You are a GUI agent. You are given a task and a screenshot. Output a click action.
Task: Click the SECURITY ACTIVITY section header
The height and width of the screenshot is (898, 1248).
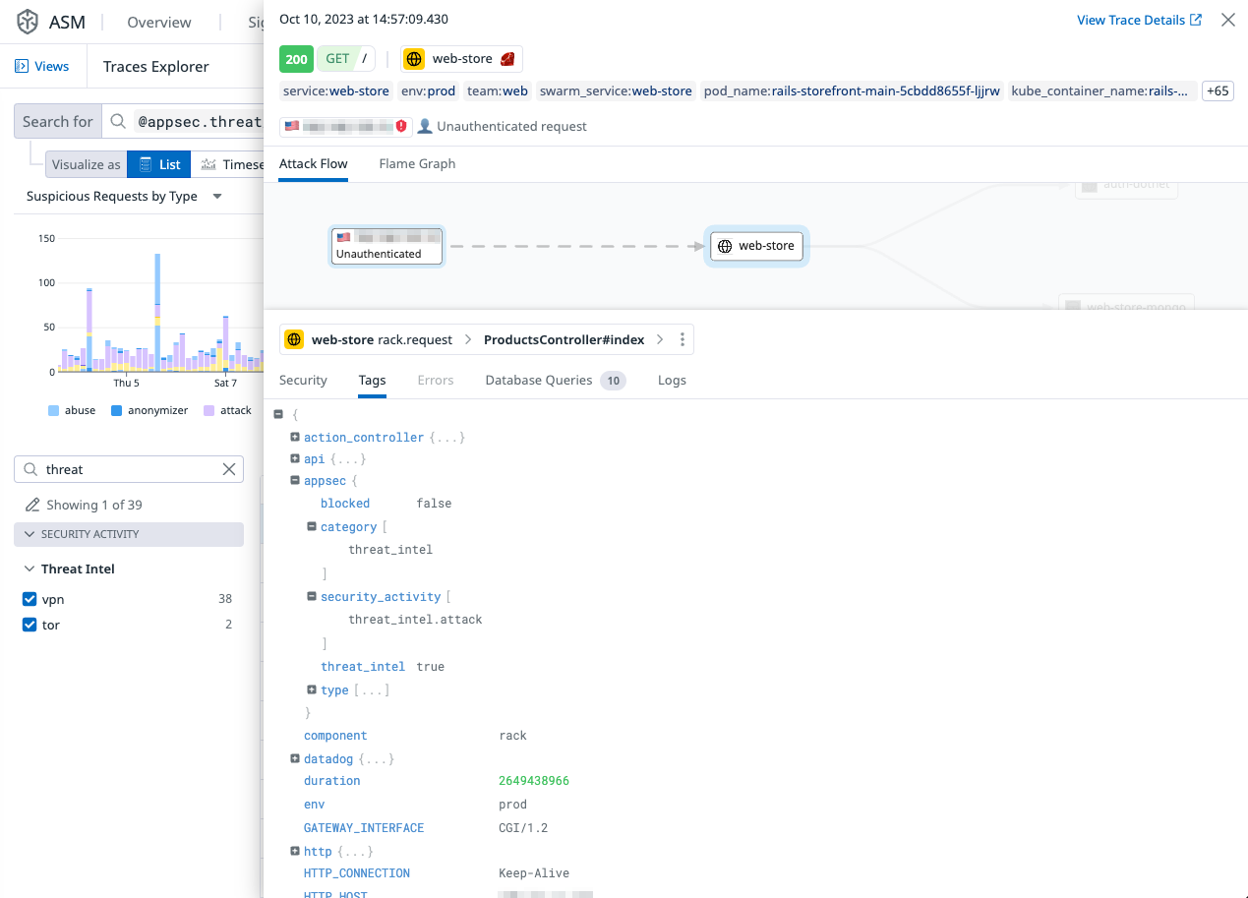[x=129, y=534]
